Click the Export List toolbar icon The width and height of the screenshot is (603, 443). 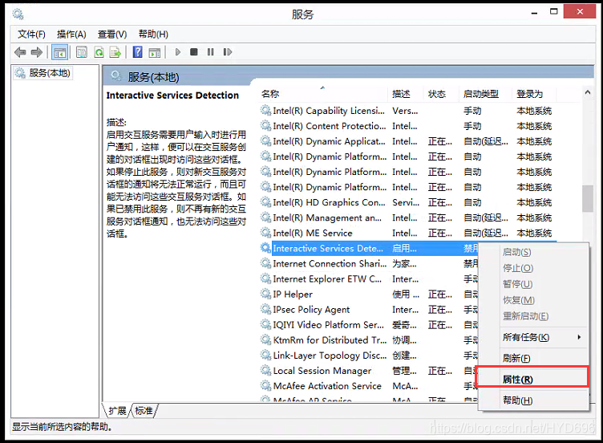pos(115,52)
